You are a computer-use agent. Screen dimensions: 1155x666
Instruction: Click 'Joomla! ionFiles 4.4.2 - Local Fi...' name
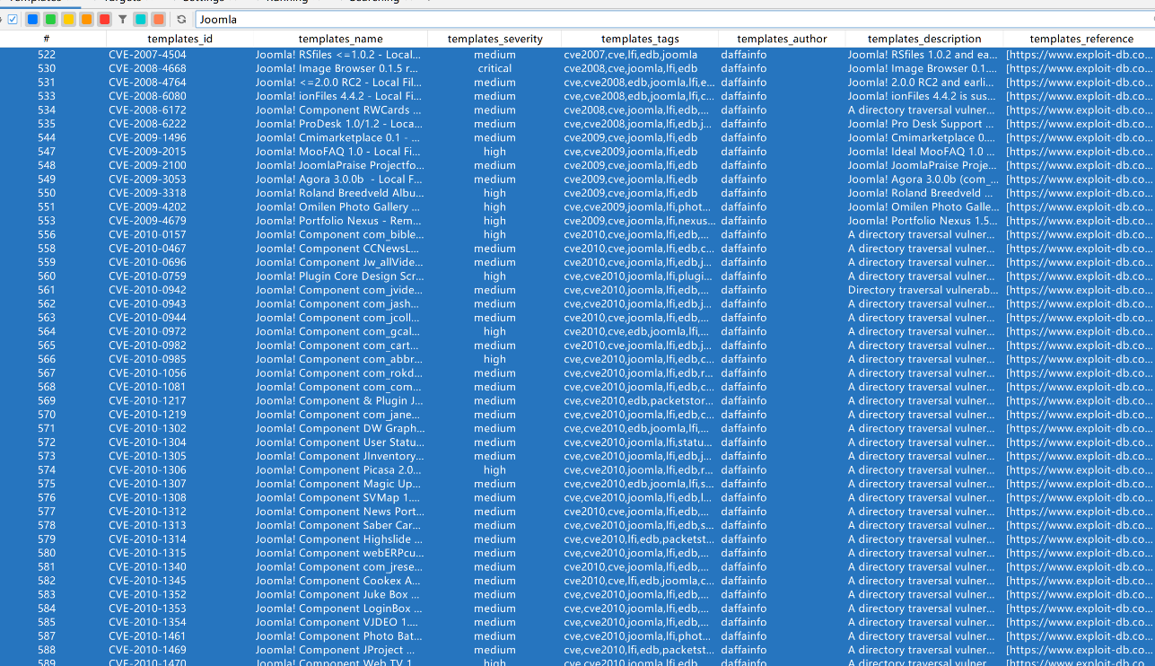coord(338,96)
